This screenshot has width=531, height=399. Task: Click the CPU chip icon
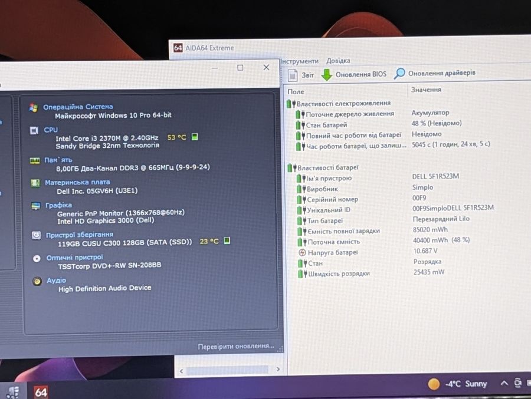pyautogui.click(x=34, y=131)
